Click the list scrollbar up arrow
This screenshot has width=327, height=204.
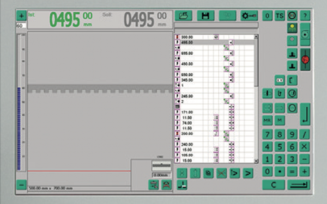pos(256,36)
